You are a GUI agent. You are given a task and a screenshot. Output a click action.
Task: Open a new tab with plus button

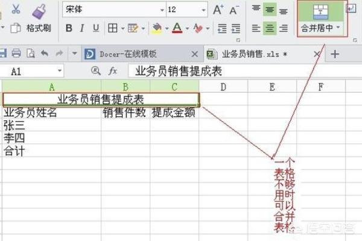coord(335,54)
